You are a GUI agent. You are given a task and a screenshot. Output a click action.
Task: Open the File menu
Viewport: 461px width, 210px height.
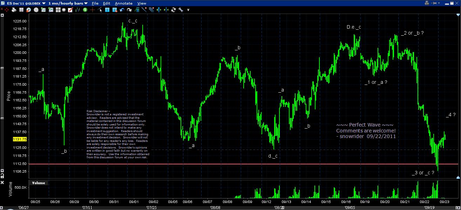pos(95,3)
